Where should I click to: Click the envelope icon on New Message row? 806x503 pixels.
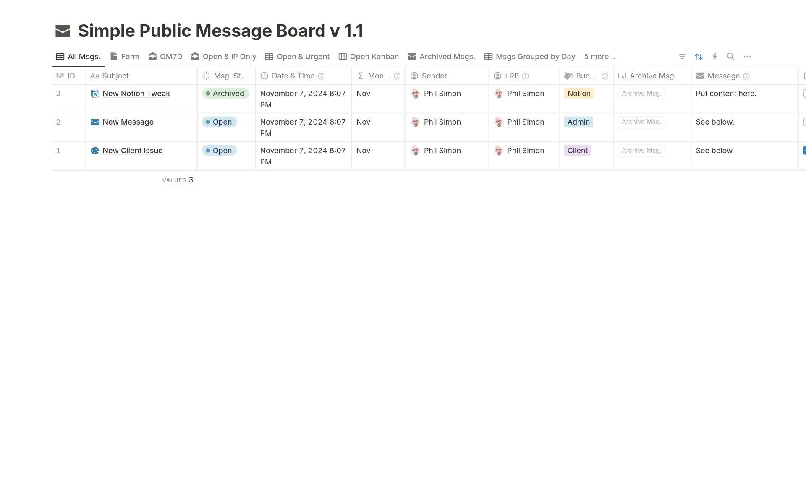point(95,122)
